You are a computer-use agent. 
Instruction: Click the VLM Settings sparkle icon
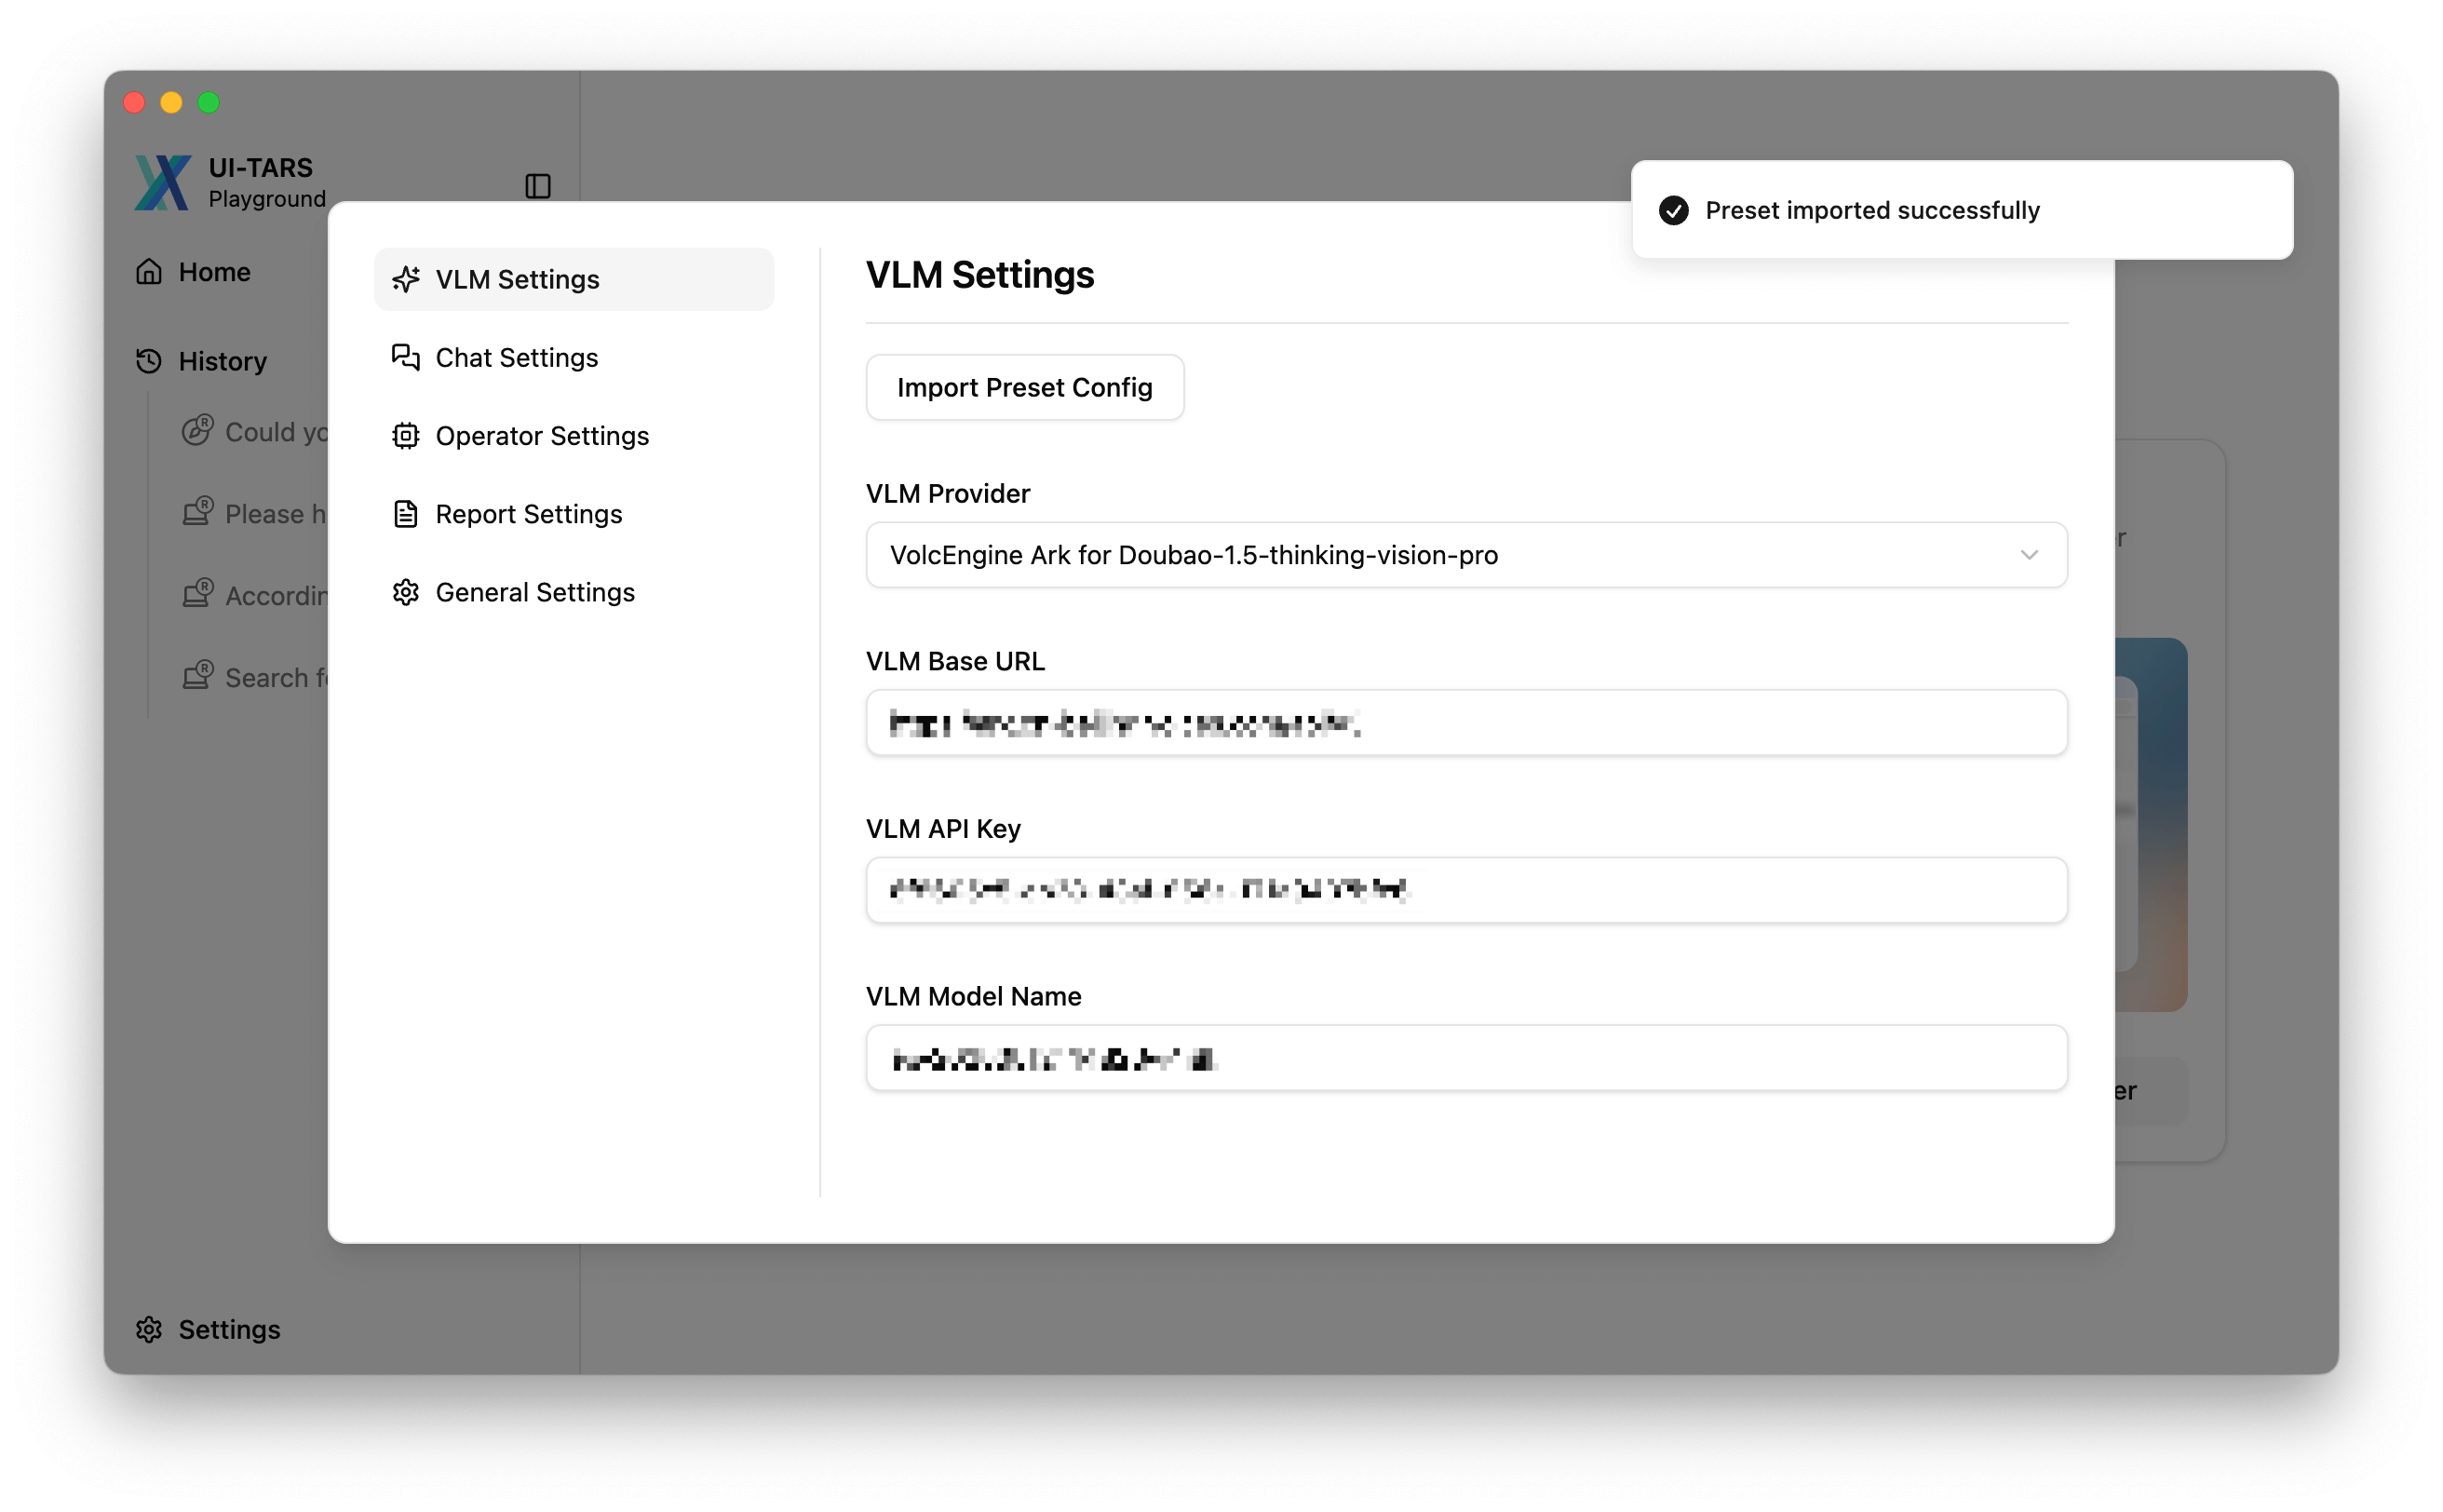(406, 279)
